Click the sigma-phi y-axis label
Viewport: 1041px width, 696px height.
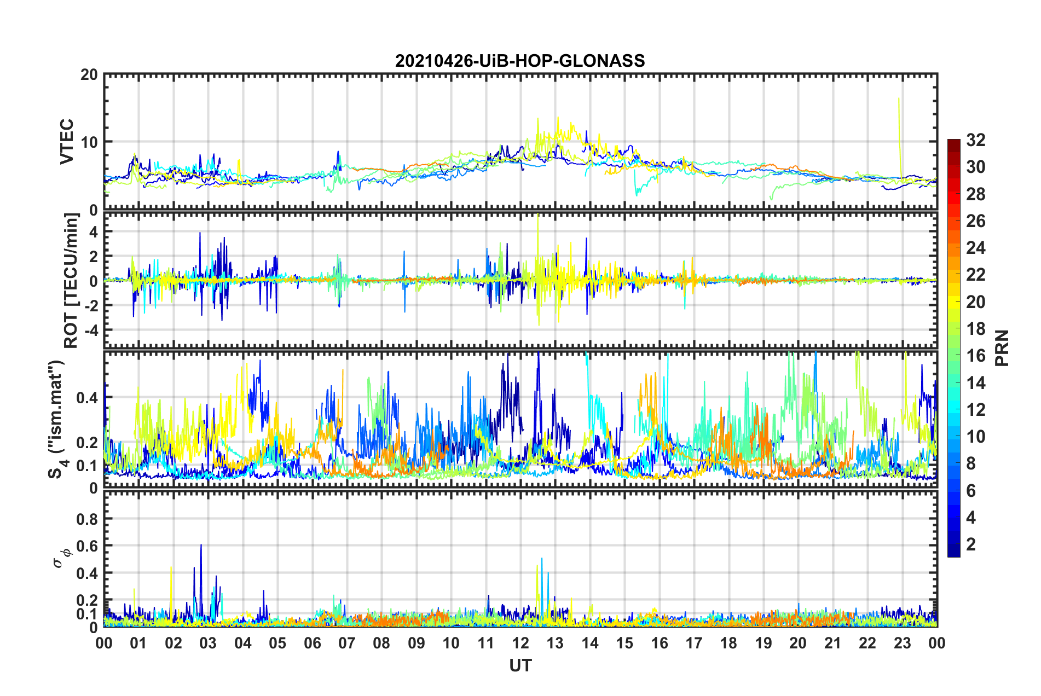(x=61, y=559)
